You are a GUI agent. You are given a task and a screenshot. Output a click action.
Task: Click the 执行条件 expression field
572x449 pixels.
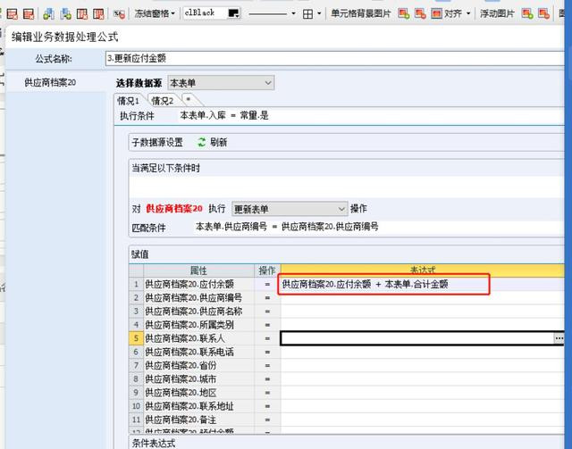click(371, 116)
